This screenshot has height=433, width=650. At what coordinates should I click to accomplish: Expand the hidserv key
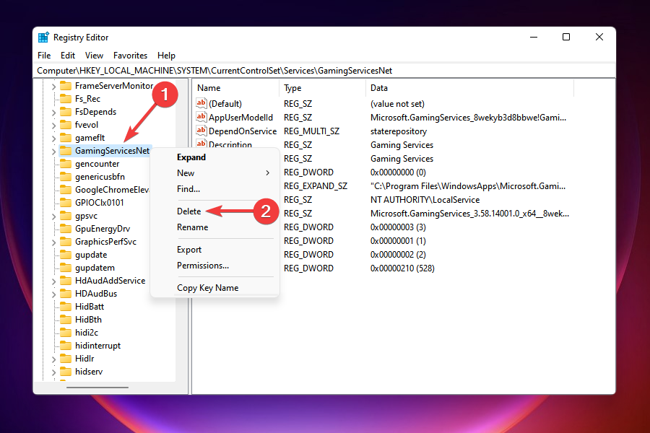pyautogui.click(x=53, y=372)
